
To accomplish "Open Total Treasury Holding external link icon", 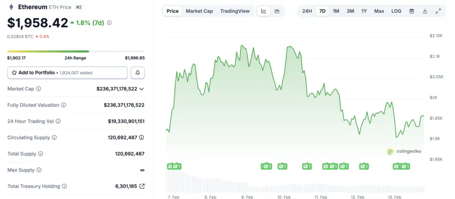I will [x=142, y=187].
